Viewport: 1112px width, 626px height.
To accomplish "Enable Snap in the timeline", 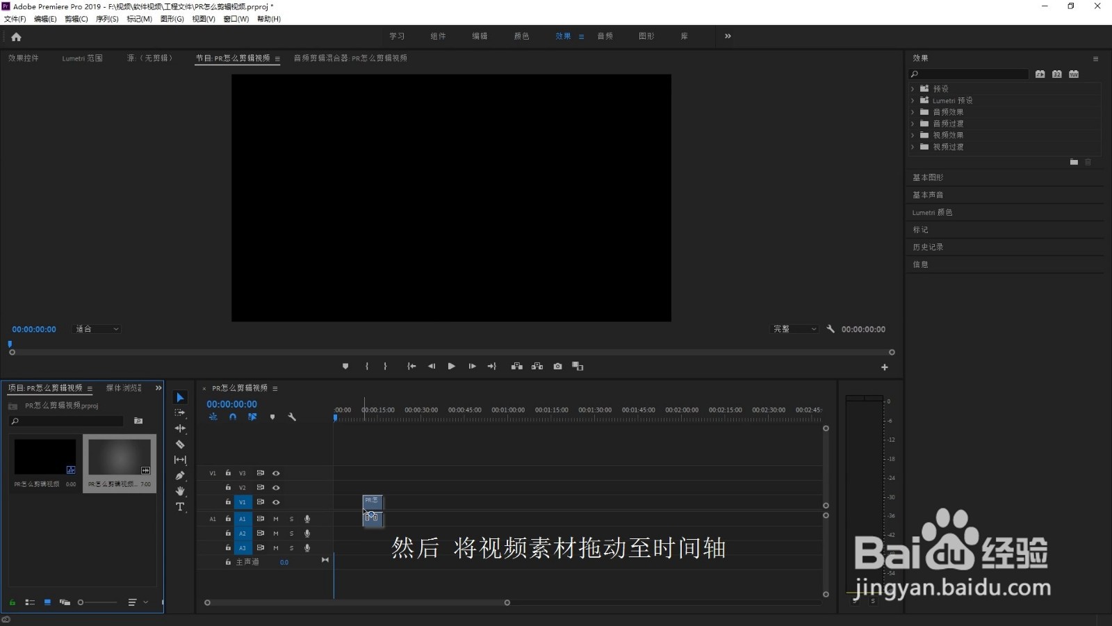I will pos(233,417).
